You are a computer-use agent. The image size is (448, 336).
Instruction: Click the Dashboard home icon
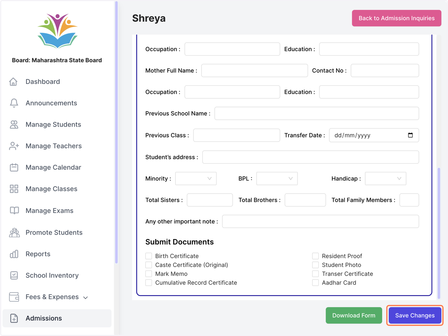pos(13,82)
